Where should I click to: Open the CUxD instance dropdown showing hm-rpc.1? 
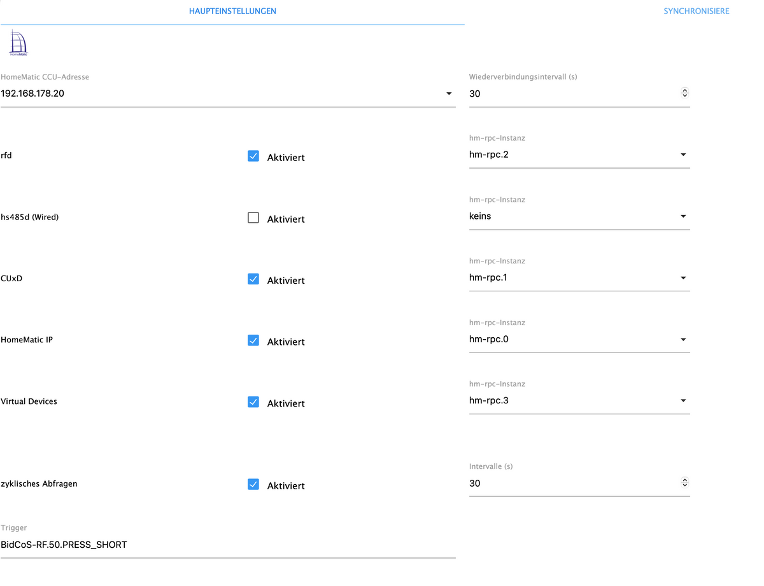579,278
